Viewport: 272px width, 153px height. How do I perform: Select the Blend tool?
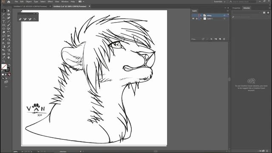(x=4, y=50)
